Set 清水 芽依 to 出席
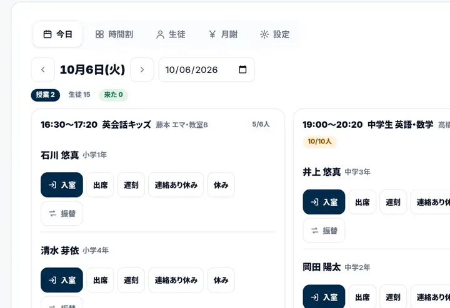 pyautogui.click(x=100, y=280)
